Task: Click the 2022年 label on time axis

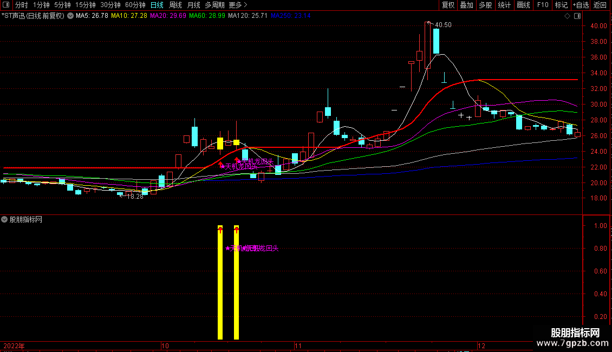Action: [14, 346]
